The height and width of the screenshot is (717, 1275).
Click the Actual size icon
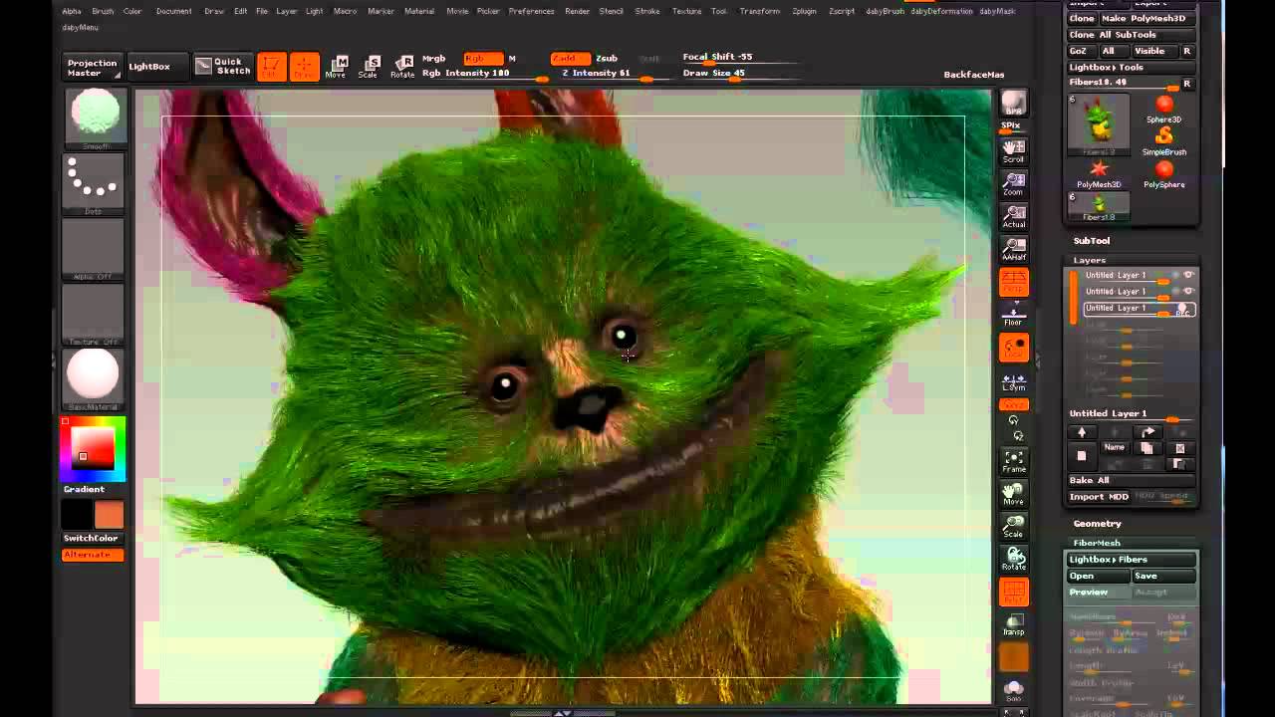tap(1013, 216)
